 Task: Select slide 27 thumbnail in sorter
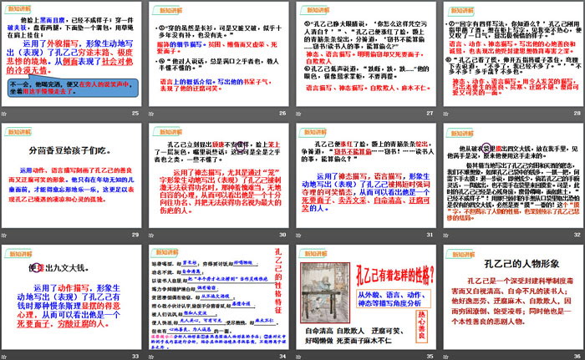366,54
